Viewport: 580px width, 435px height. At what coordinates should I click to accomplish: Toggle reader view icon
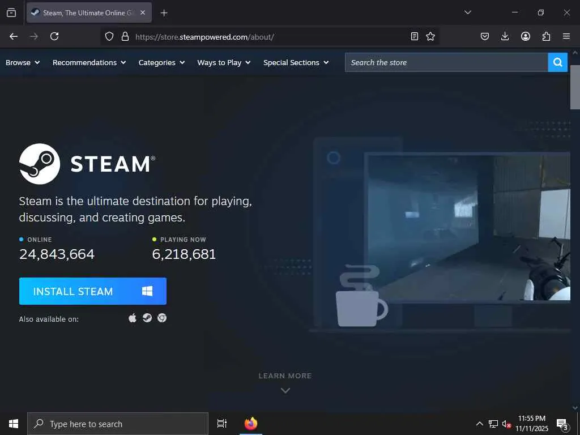coord(415,36)
